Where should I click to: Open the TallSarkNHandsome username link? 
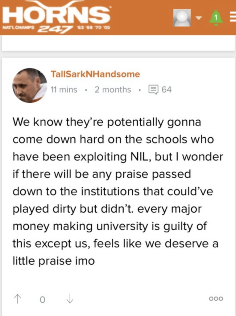pos(95,74)
